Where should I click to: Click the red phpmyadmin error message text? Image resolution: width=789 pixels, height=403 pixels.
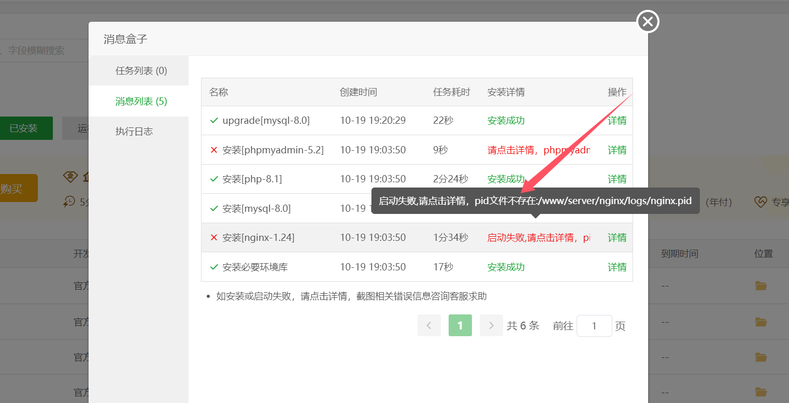pyautogui.click(x=539, y=150)
